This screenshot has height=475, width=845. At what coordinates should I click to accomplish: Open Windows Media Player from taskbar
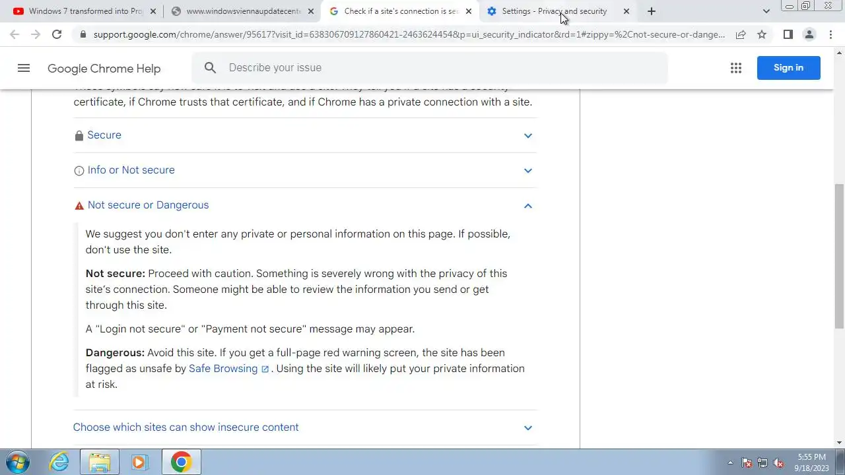(139, 462)
